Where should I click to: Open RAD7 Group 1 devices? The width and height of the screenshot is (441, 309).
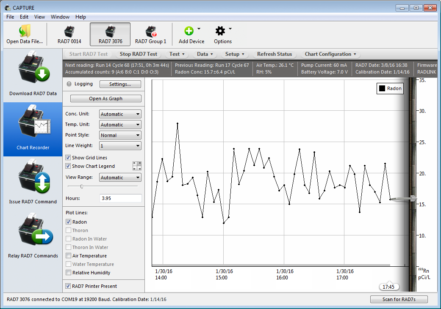tap(150, 34)
